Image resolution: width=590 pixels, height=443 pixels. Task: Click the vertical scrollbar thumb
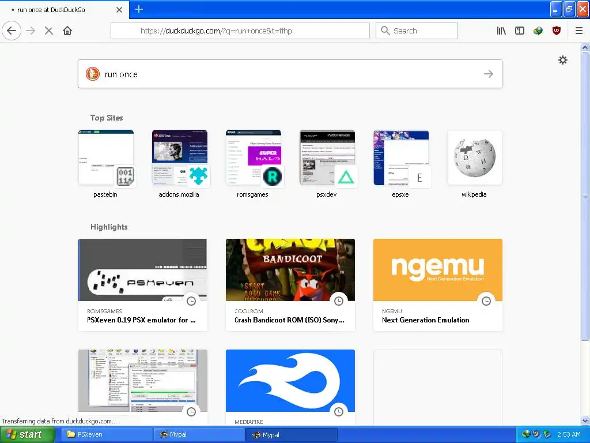pos(585,196)
